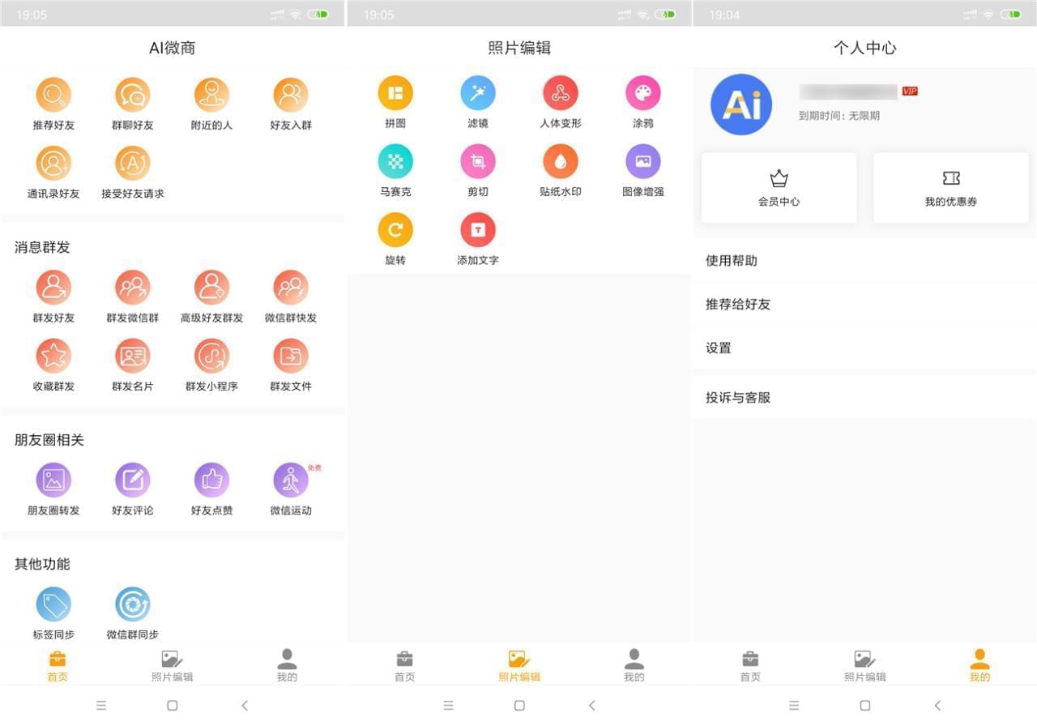Open 附近的人 nearby people
1037x726 pixels.
click(x=211, y=95)
